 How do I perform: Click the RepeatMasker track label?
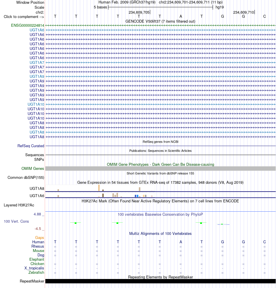32,281
